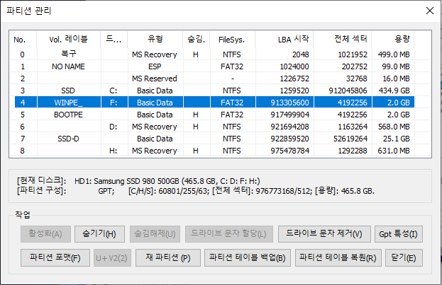This screenshot has height=285, width=442.
Task: Click LBA start value 913305600
Action: tap(289, 103)
